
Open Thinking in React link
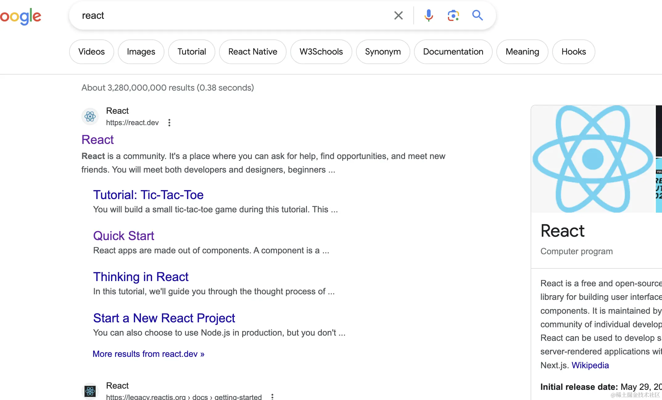(141, 277)
